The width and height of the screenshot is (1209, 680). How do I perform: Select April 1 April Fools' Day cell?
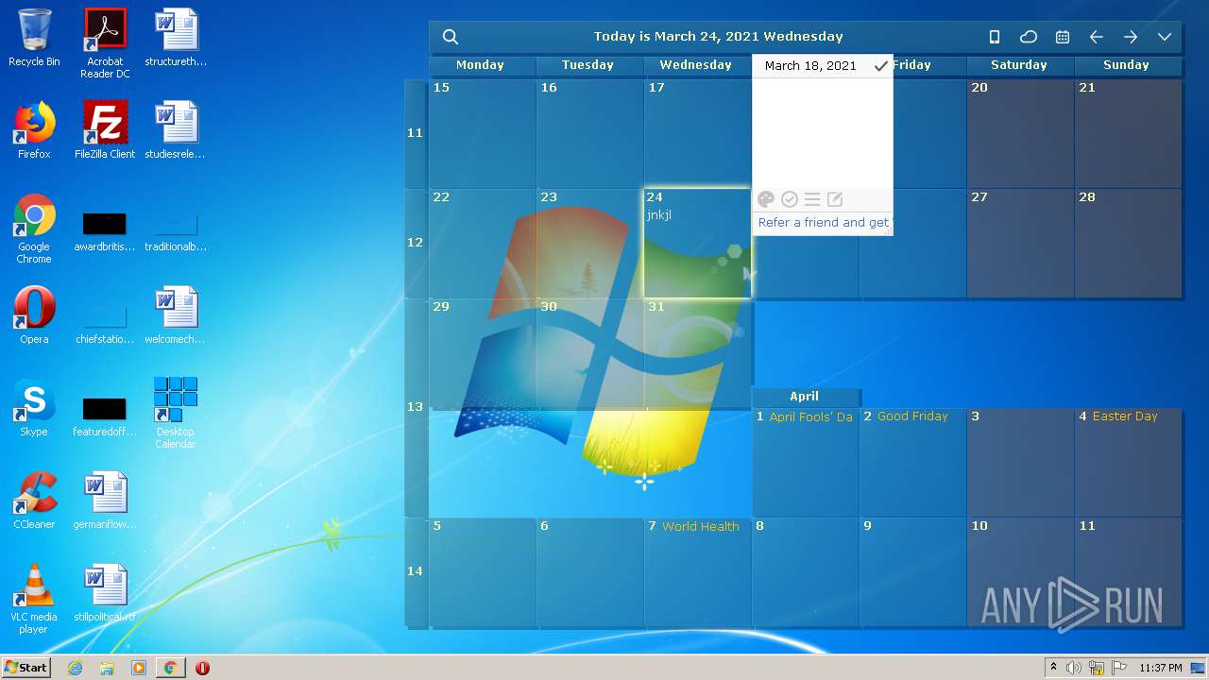(806, 462)
